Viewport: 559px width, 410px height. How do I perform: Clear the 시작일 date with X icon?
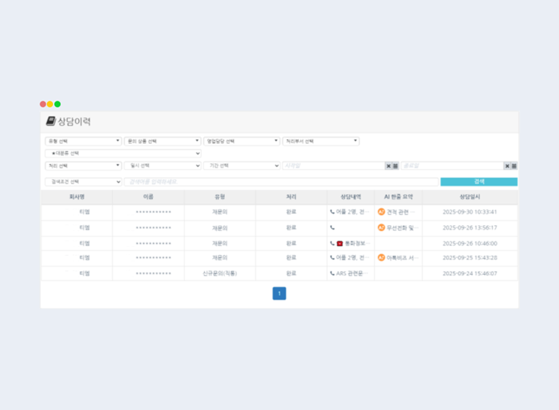click(x=388, y=166)
